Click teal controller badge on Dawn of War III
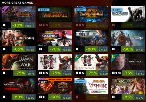This screenshot has height=102, width=146. (x=114, y=57)
